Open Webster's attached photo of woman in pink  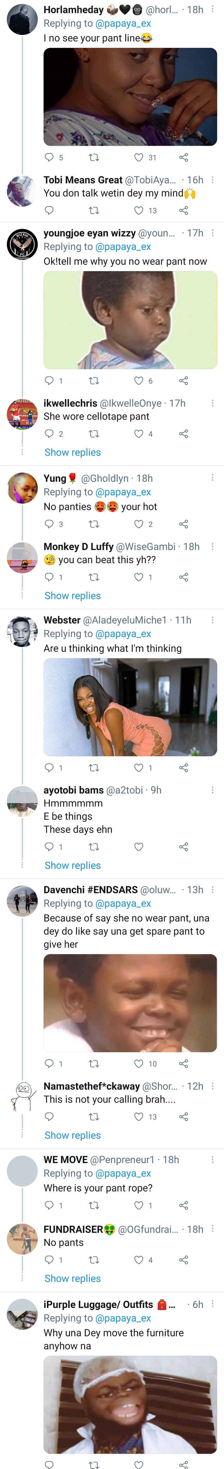tap(130, 707)
